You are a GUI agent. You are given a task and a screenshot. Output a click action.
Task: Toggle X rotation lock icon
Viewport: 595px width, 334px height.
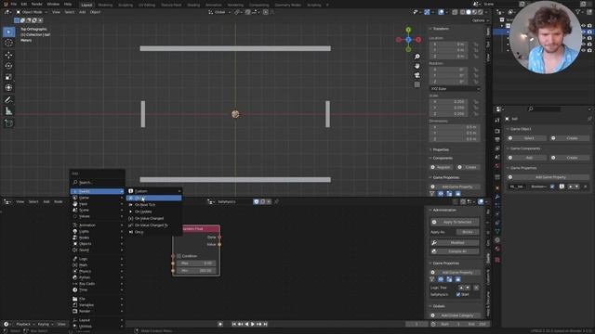(476, 70)
